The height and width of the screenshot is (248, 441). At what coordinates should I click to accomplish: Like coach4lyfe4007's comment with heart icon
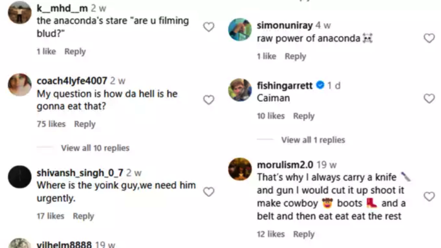(209, 99)
